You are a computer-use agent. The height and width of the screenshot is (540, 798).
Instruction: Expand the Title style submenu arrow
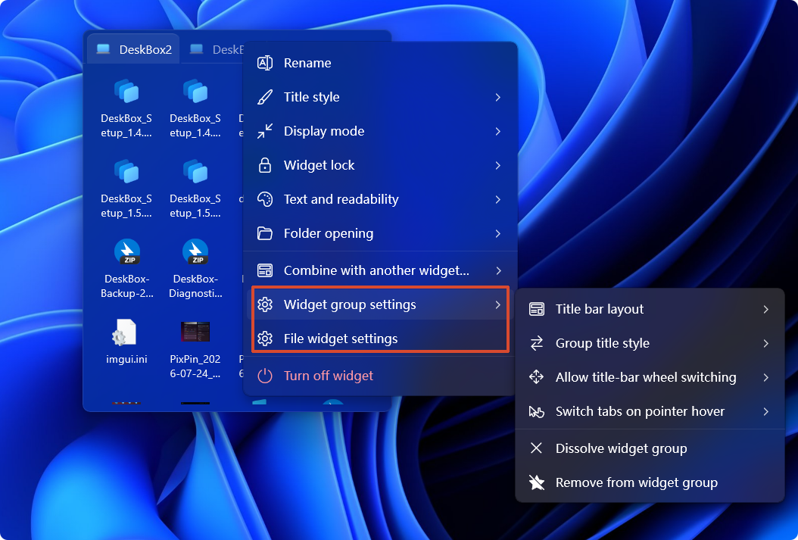click(497, 97)
